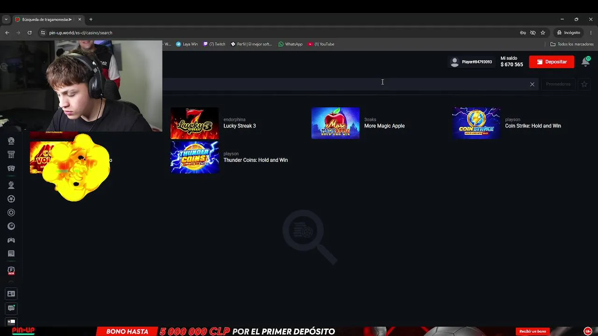Open the player avatar icon
598x336 pixels.
[x=455, y=62]
